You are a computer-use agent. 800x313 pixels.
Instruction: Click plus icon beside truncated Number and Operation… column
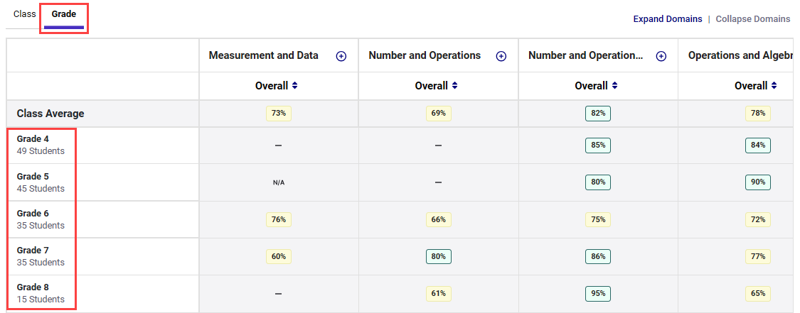[661, 56]
